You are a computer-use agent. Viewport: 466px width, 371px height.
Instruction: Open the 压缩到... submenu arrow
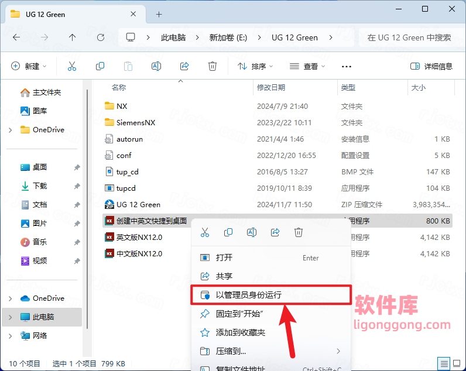(x=338, y=351)
